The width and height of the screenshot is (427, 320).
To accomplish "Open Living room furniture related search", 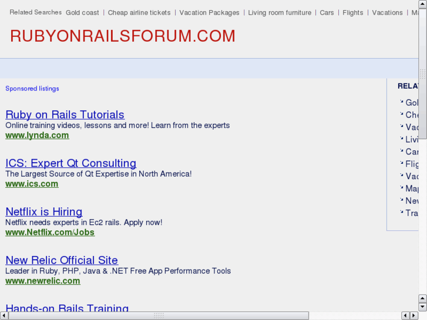I will [280, 13].
